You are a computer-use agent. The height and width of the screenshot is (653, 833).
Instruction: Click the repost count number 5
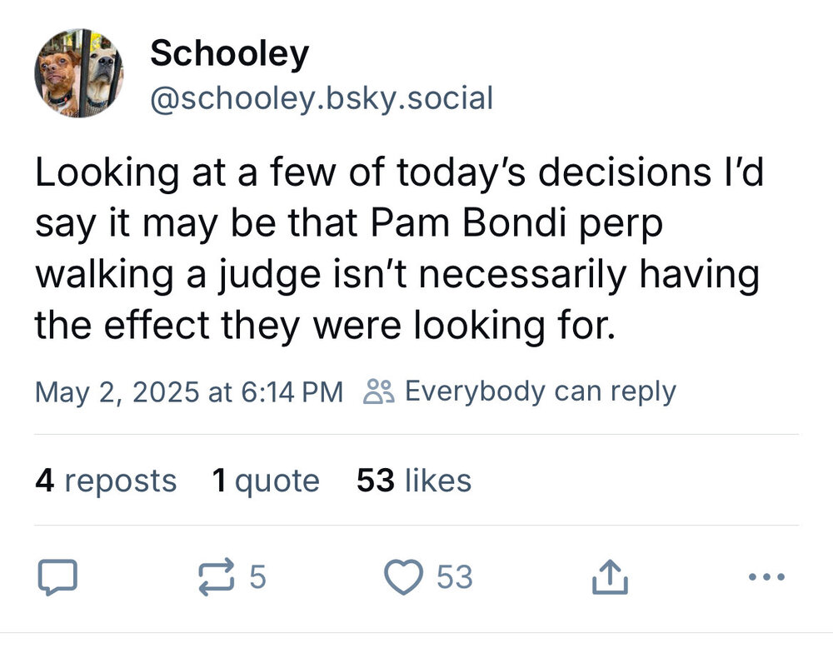point(257,577)
